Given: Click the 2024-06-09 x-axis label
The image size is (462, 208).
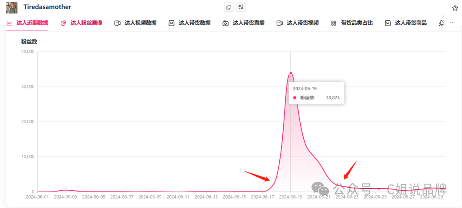Looking at the screenshot, I should tap(150, 197).
